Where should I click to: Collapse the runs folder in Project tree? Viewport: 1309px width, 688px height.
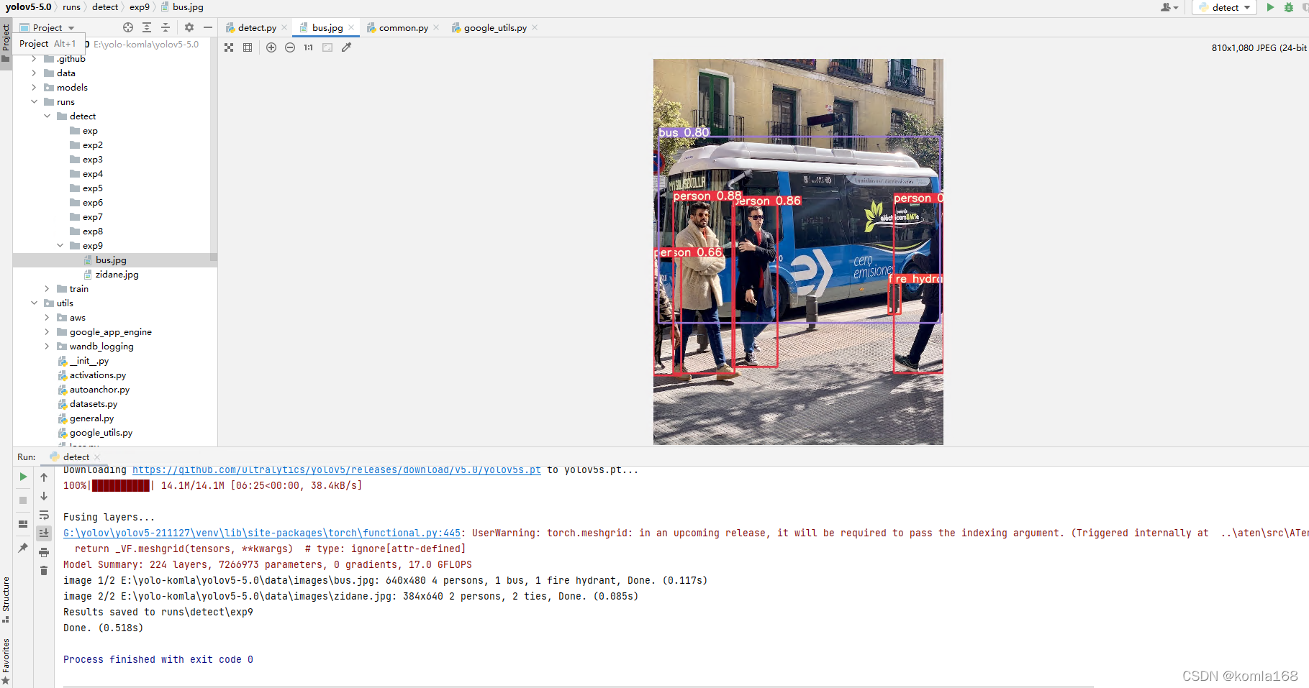click(34, 101)
